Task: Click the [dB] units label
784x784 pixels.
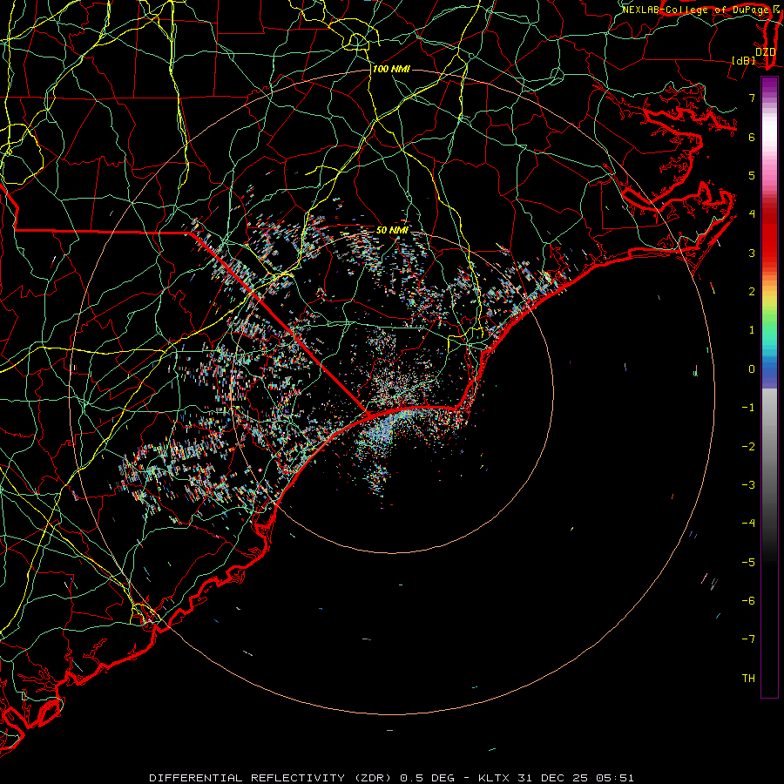Action: point(744,60)
